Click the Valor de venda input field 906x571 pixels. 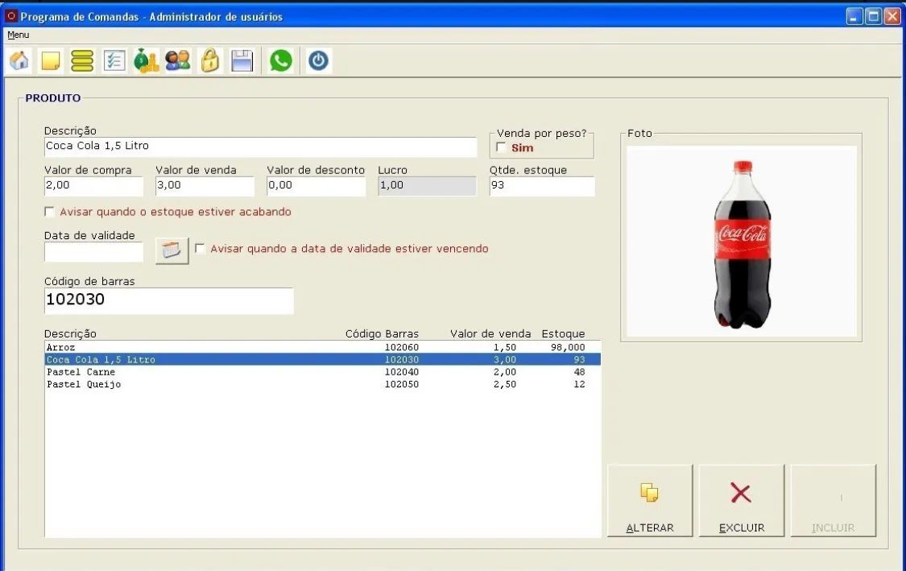[x=205, y=185]
